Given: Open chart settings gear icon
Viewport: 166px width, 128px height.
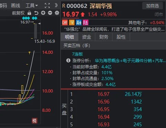Looking at the screenshot, I should (x=57, y=13).
